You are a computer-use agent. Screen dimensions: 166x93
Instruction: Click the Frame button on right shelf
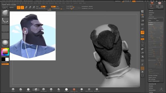(x=142, y=45)
